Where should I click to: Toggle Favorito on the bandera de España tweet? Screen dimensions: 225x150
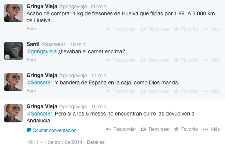(x=186, y=91)
